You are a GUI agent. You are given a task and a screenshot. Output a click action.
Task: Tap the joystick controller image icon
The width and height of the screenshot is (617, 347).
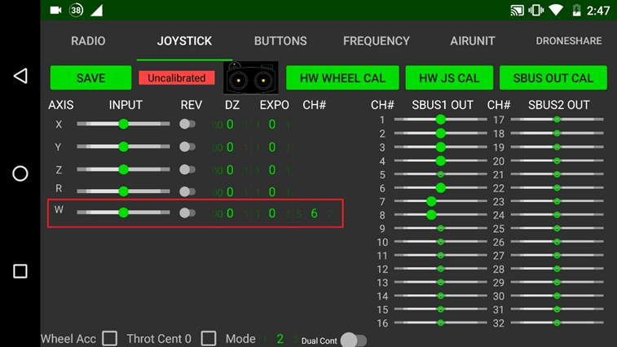(x=251, y=78)
